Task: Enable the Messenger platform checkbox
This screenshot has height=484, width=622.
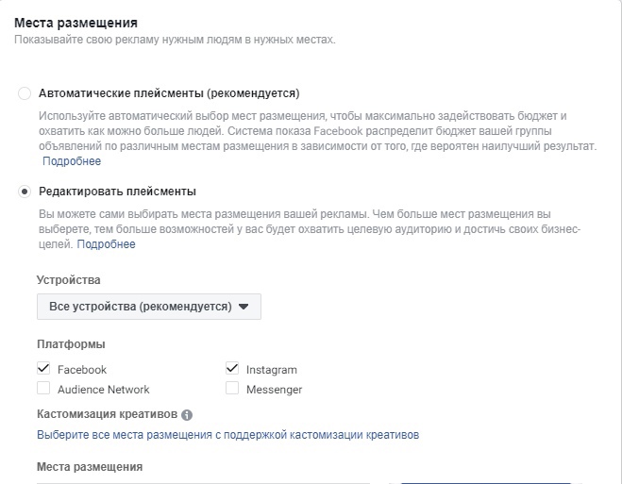Action: (x=232, y=389)
